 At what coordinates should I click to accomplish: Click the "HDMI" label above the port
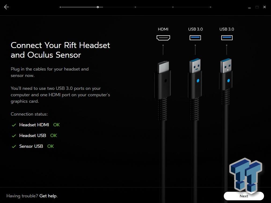tap(163, 29)
